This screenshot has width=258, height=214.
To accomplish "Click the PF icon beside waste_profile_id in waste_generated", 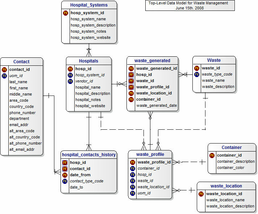I will click(131, 87).
